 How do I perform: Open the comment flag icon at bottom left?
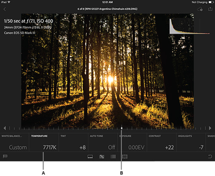[x=5, y=156]
